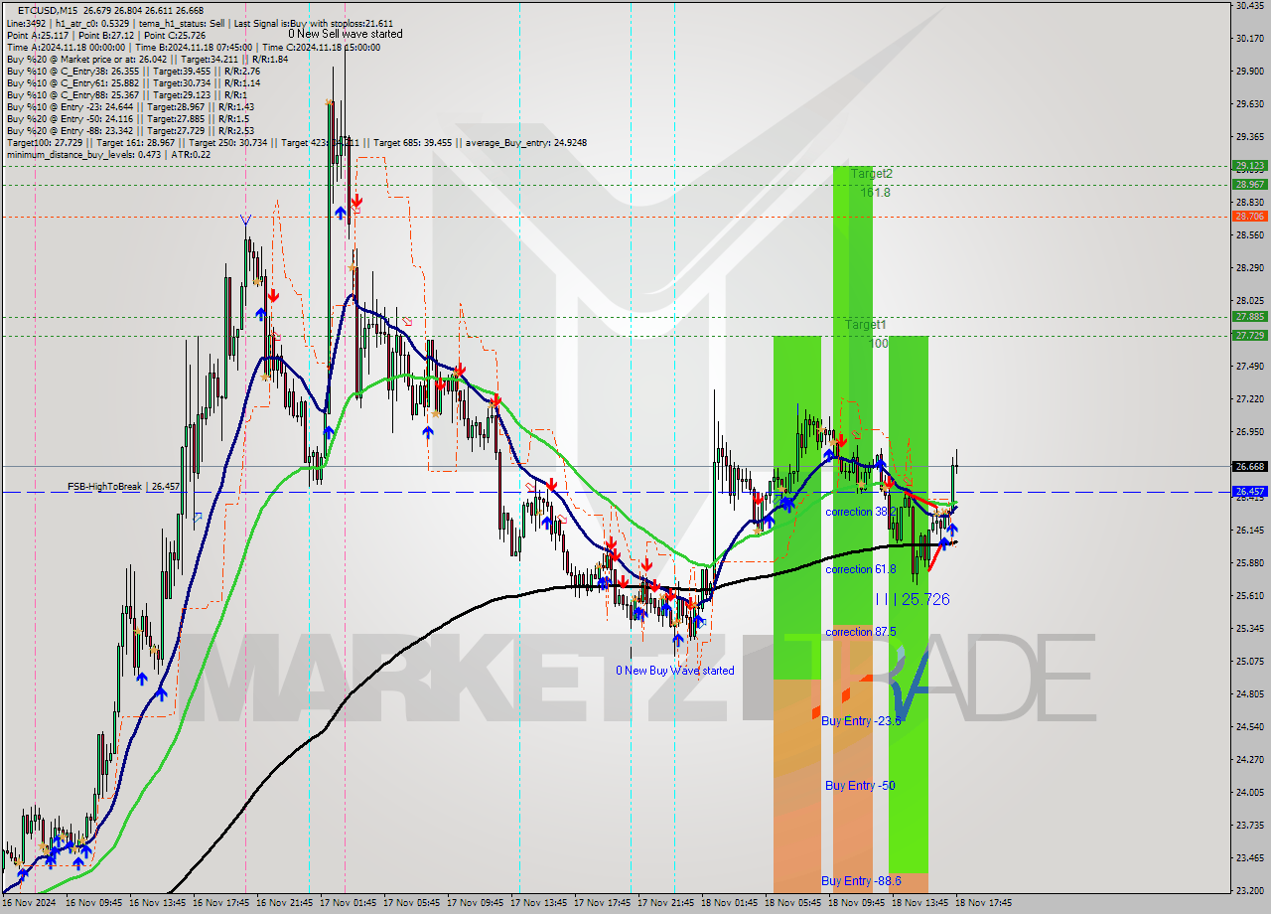Image resolution: width=1271 pixels, height=914 pixels.
Task: Click the Buy Entry -88.6 label
Action: 861,881
